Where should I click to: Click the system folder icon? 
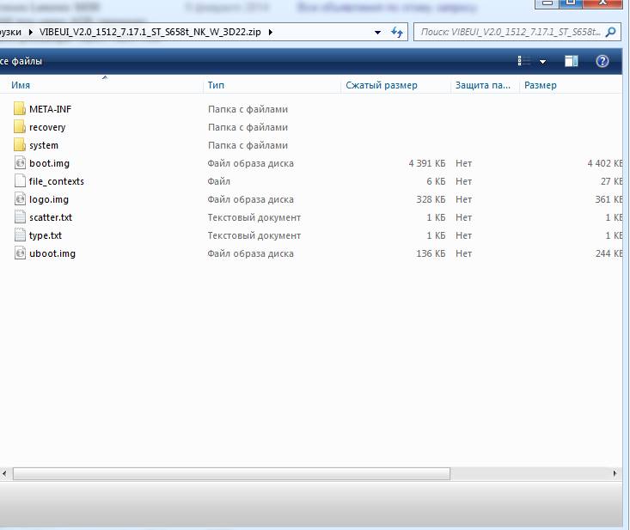(19, 144)
